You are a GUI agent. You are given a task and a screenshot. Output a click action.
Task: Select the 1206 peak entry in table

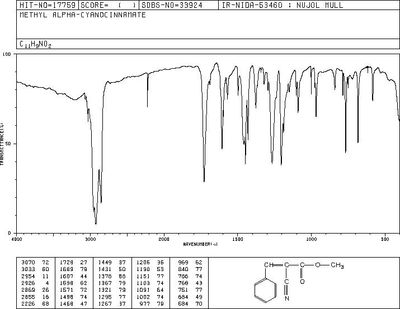click(x=150, y=263)
